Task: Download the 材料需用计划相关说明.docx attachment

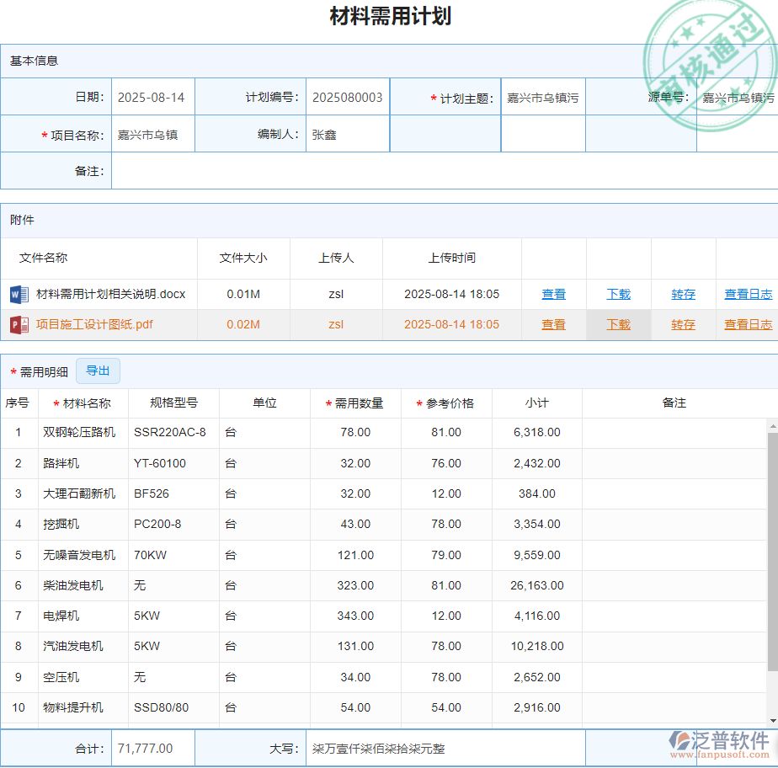Action: (618, 295)
